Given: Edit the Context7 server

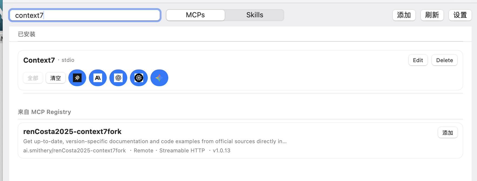Looking at the screenshot, I should click(x=418, y=60).
